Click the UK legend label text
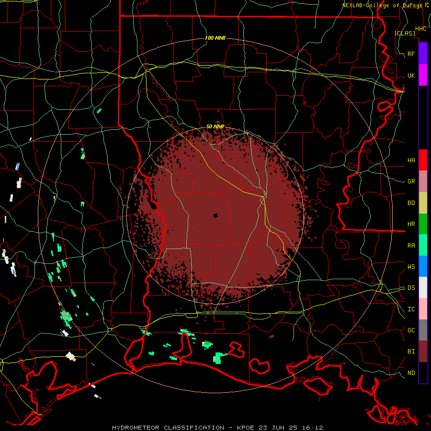 click(x=411, y=76)
